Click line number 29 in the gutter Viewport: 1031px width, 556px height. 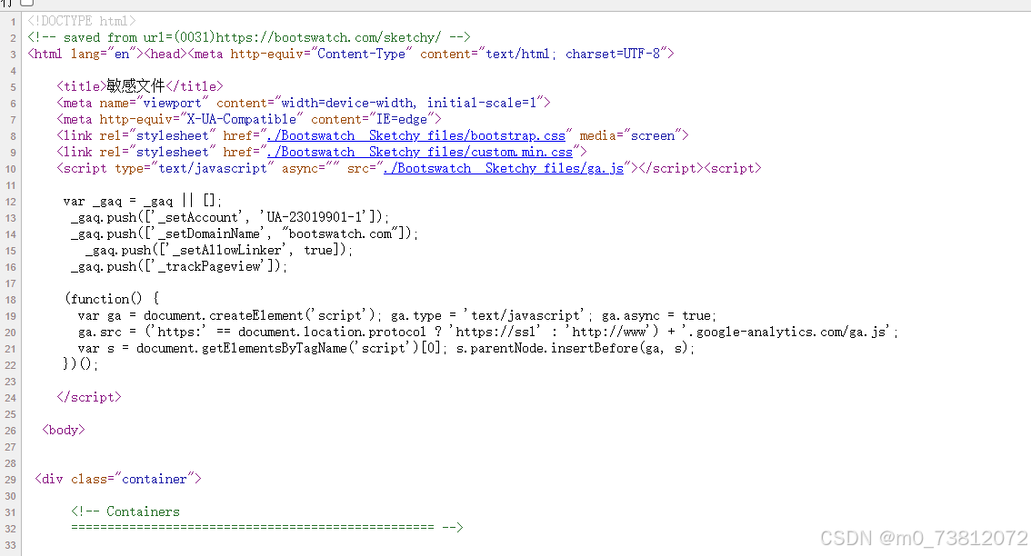[x=11, y=480]
